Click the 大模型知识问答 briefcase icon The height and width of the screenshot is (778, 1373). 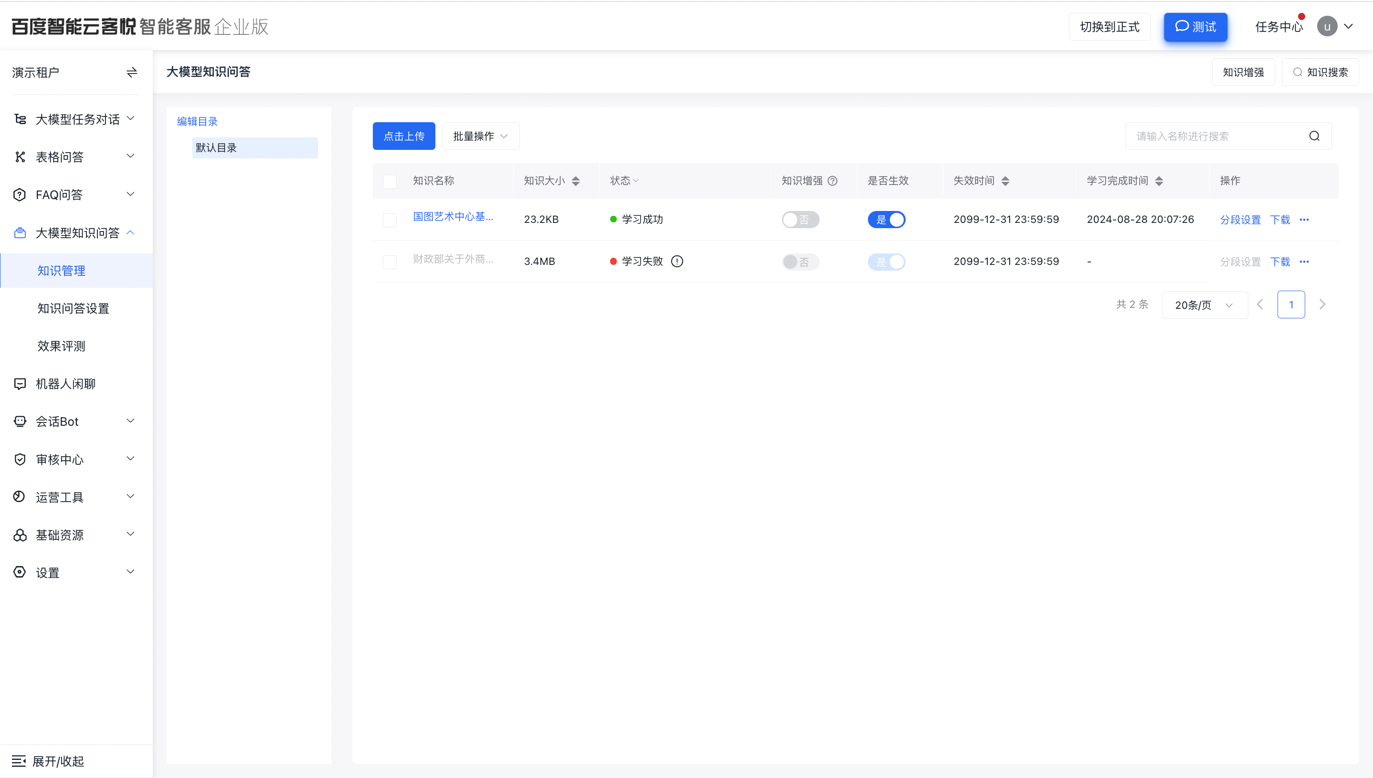[x=20, y=232]
